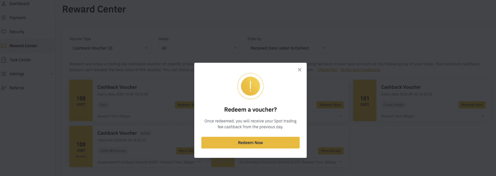Confirm with the yellow Redeem Now button

[x=250, y=143]
